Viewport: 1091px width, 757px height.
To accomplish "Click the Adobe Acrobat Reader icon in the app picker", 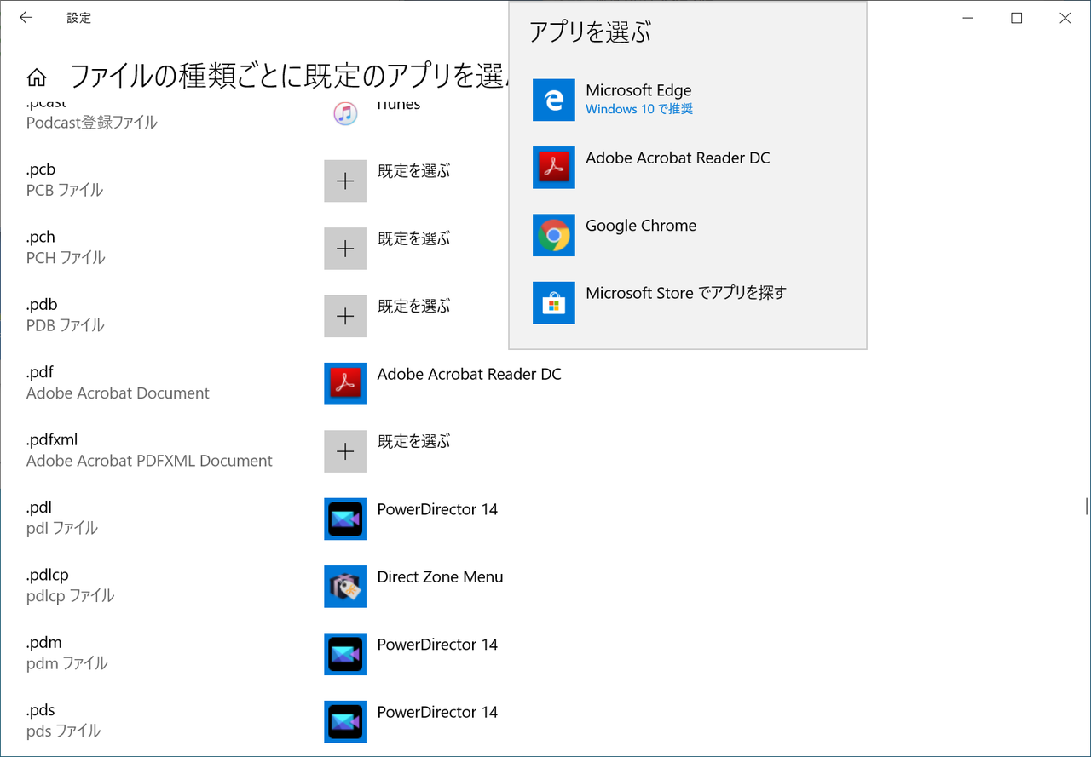I will click(x=554, y=168).
